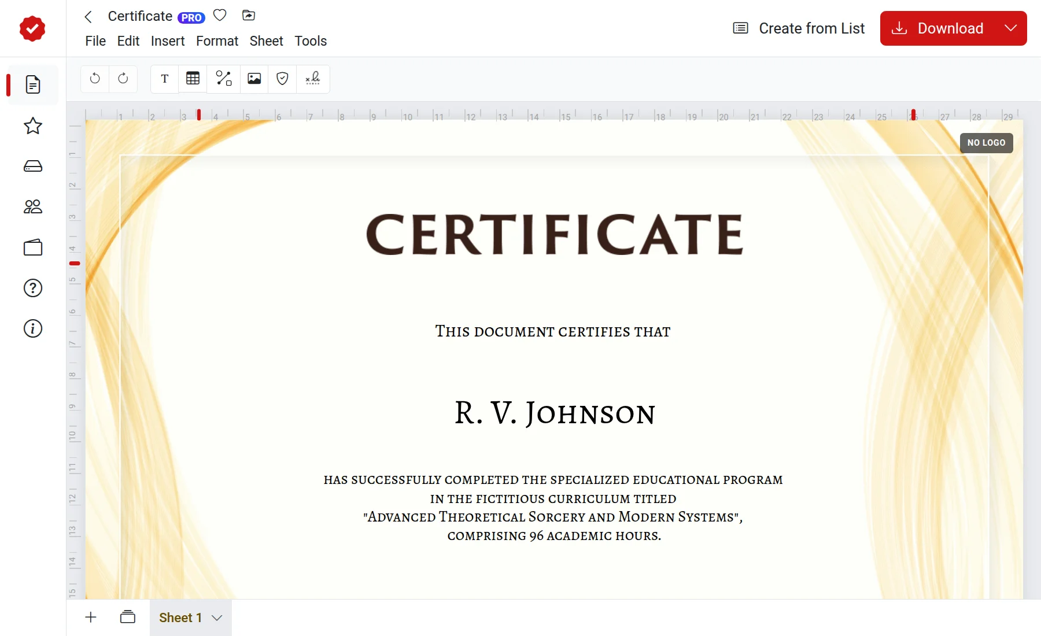Open the Tools menu
The image size is (1041, 636).
[x=311, y=41]
